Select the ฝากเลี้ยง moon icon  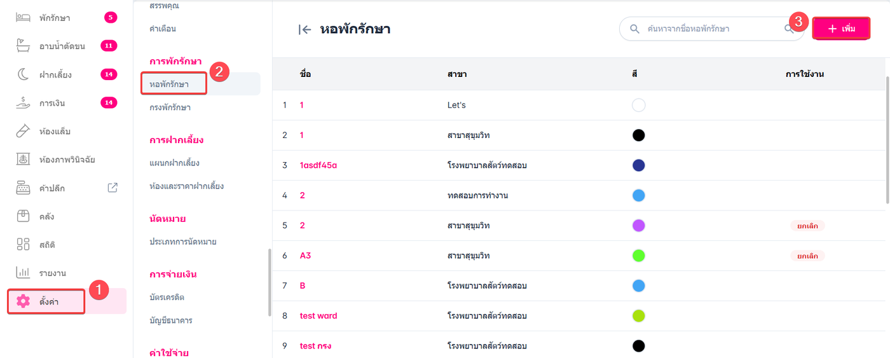[x=23, y=74]
